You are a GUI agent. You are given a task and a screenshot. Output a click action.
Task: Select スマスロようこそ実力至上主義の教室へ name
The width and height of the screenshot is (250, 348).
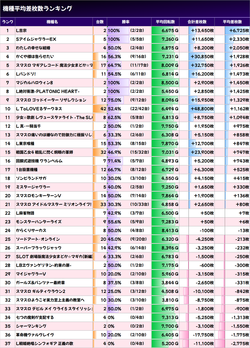pyautogui.click(x=50, y=300)
